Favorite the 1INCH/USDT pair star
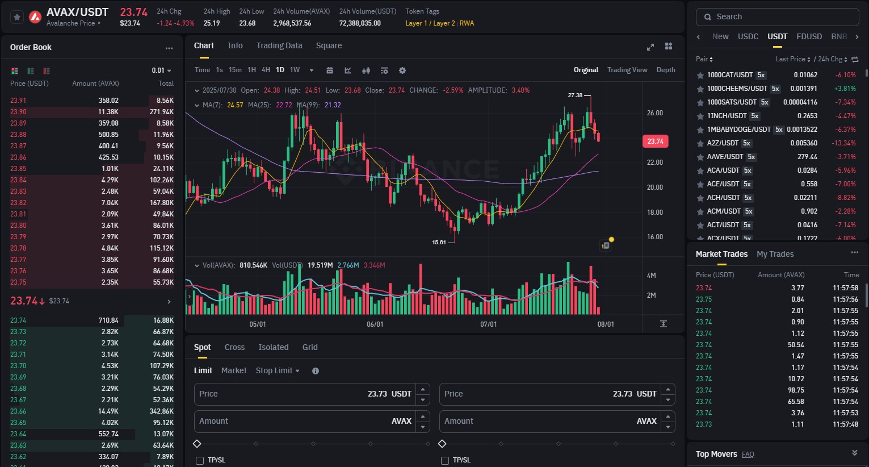 click(x=700, y=116)
